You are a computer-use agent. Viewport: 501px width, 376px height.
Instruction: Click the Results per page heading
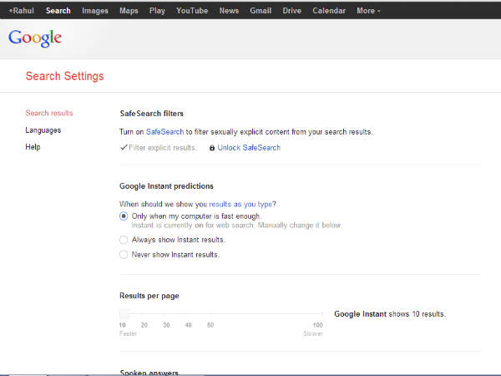(x=149, y=296)
